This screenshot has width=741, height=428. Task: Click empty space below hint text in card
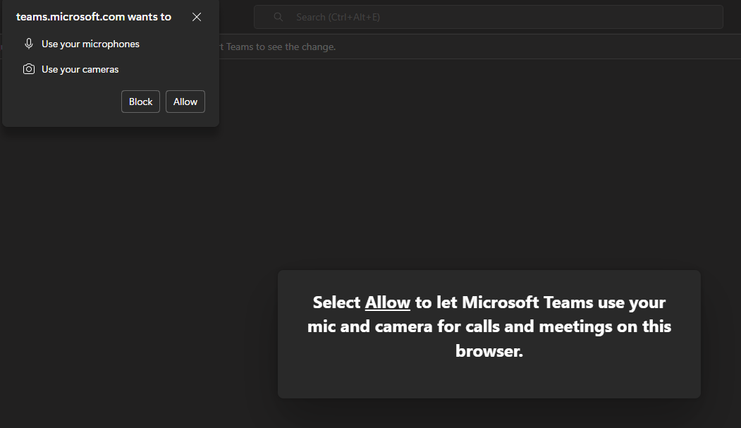pos(489,381)
